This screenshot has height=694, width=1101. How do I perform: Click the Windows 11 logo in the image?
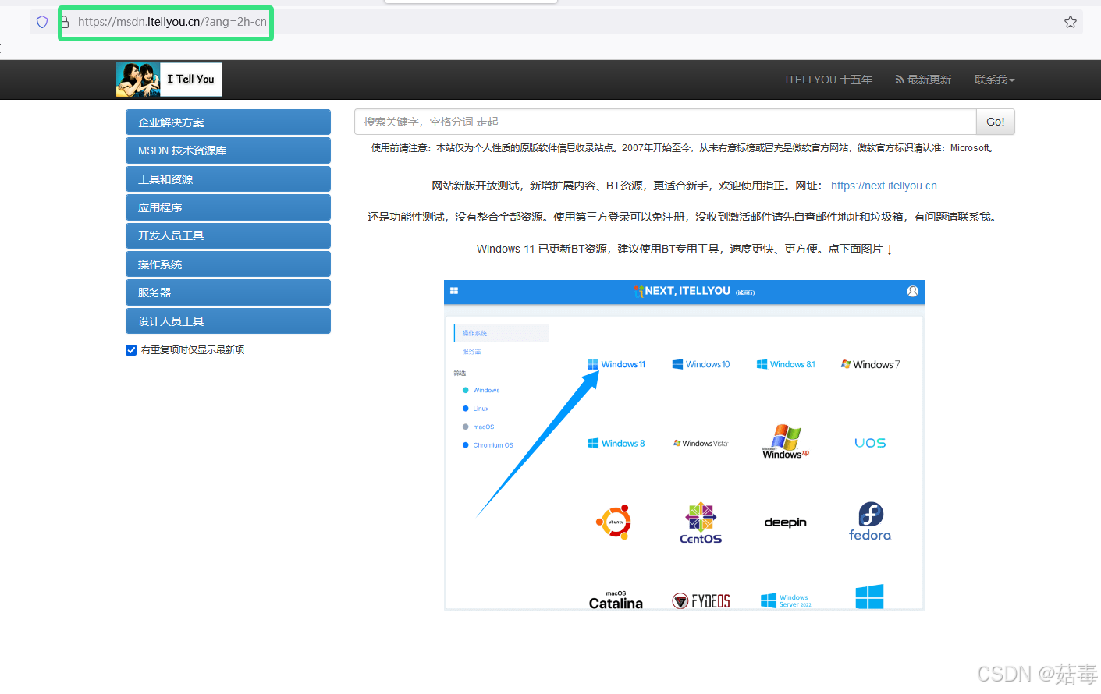tap(616, 364)
